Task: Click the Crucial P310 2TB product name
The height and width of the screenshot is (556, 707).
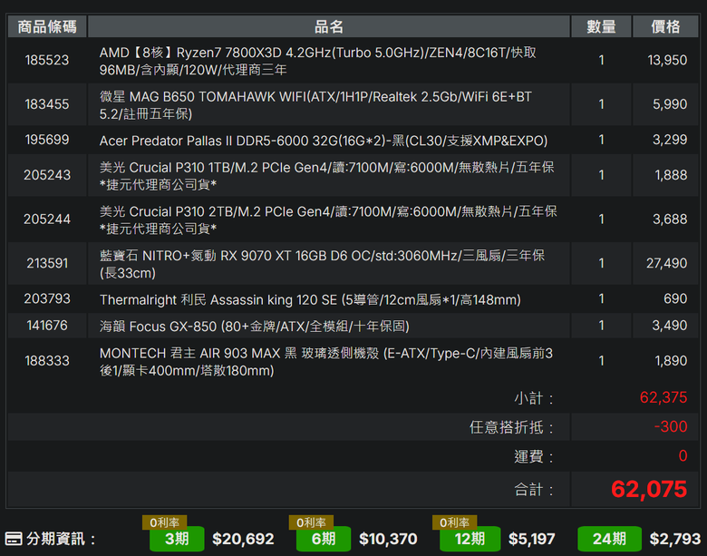Action: pyautogui.click(x=328, y=219)
